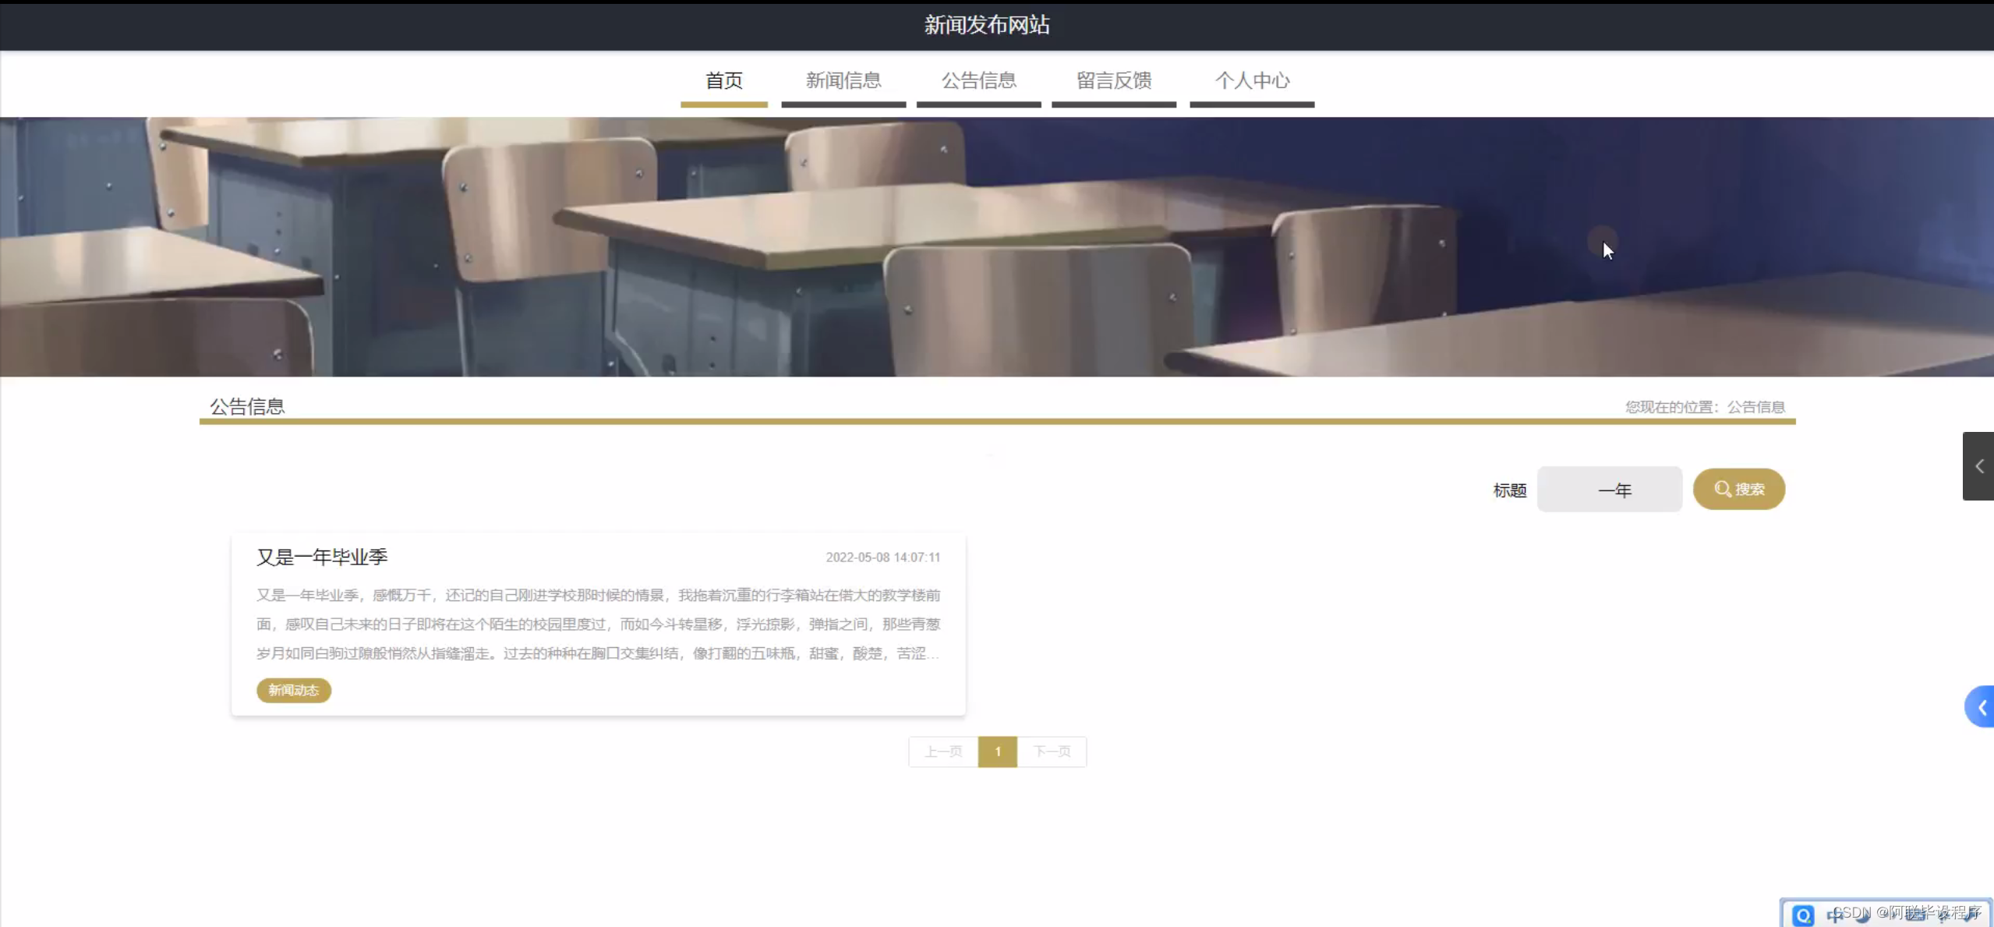Go to 留言反馈 feedback section
1994x927 pixels.
point(1114,81)
